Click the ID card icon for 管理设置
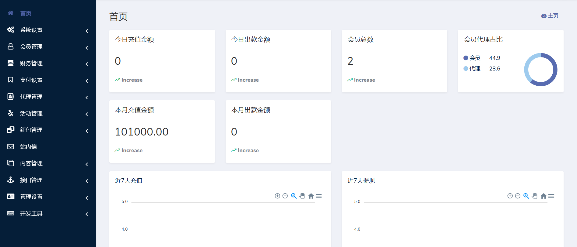This screenshot has height=247, width=577. 11,197
